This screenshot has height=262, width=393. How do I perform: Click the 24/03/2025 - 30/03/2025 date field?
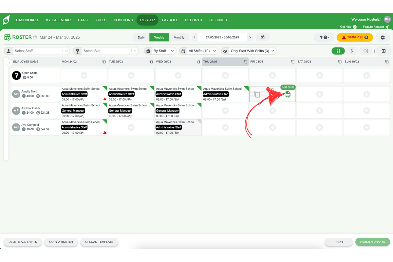(x=223, y=37)
